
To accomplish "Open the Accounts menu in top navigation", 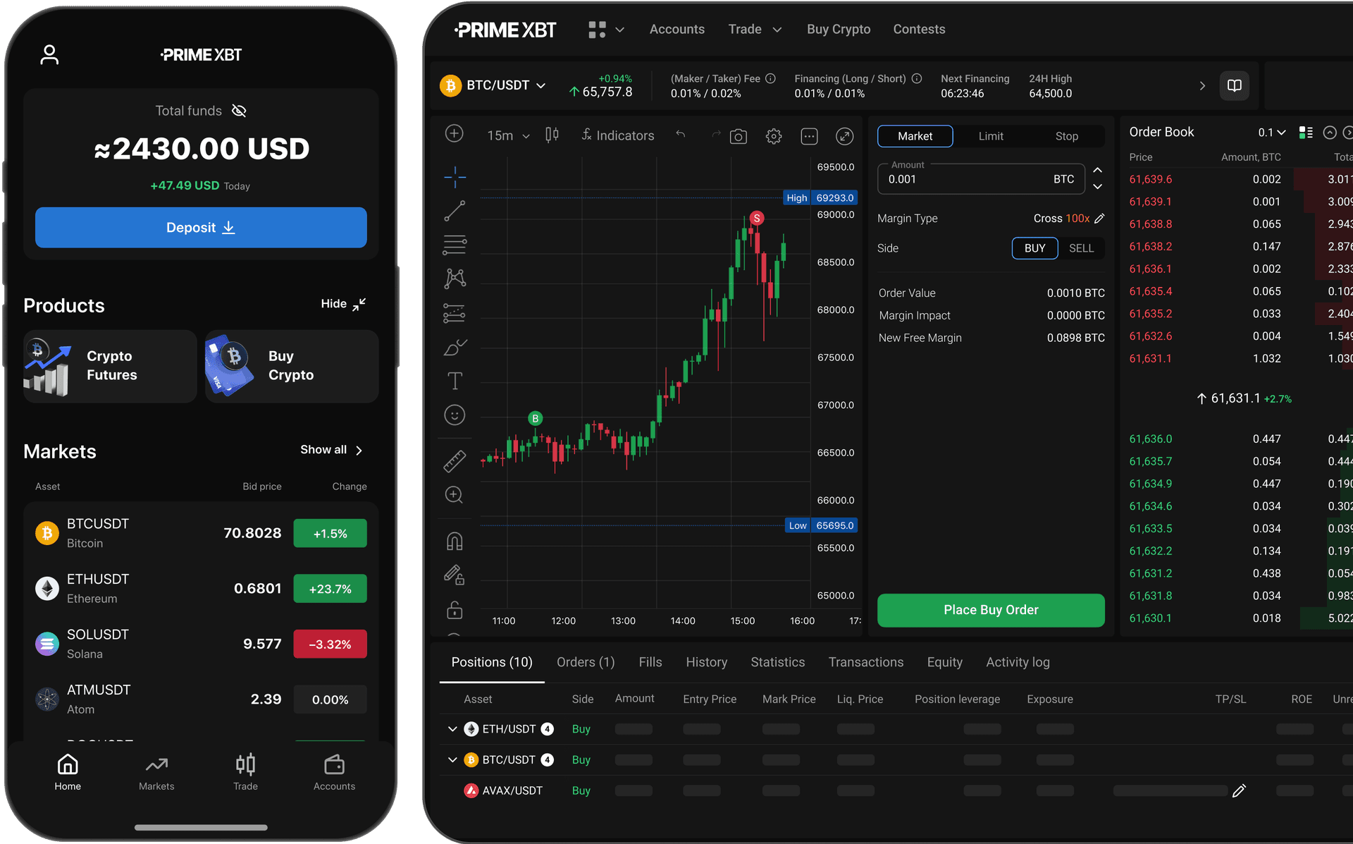I will (x=676, y=30).
